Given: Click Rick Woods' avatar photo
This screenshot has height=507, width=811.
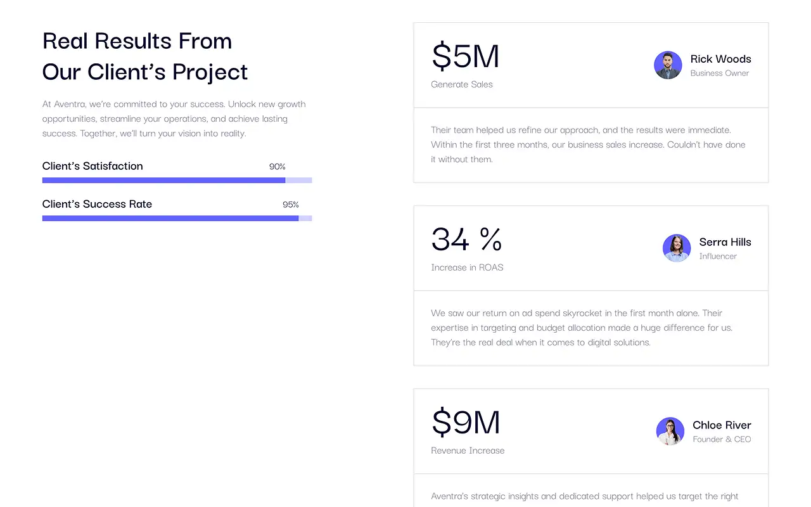Looking at the screenshot, I should pyautogui.click(x=668, y=65).
